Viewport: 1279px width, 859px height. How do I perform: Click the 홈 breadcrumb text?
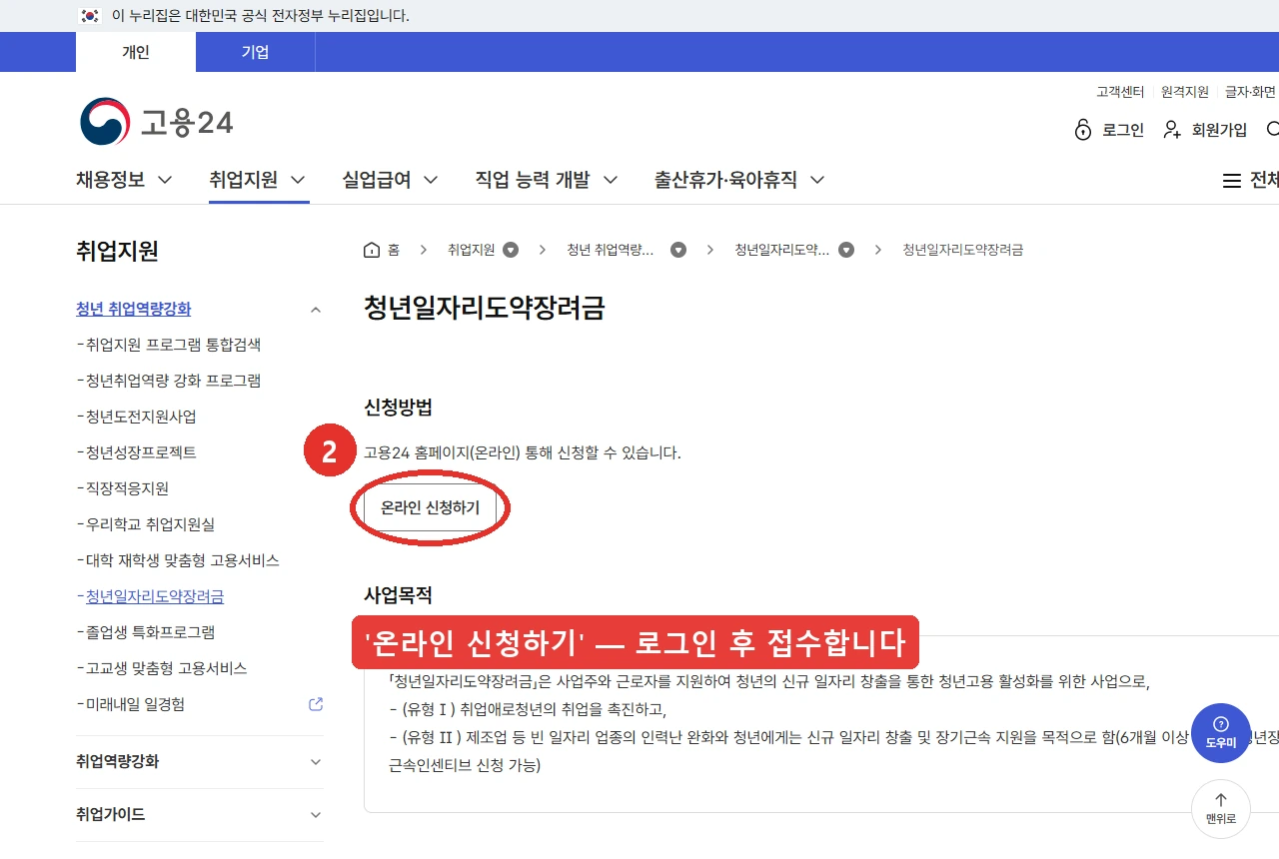[394, 250]
